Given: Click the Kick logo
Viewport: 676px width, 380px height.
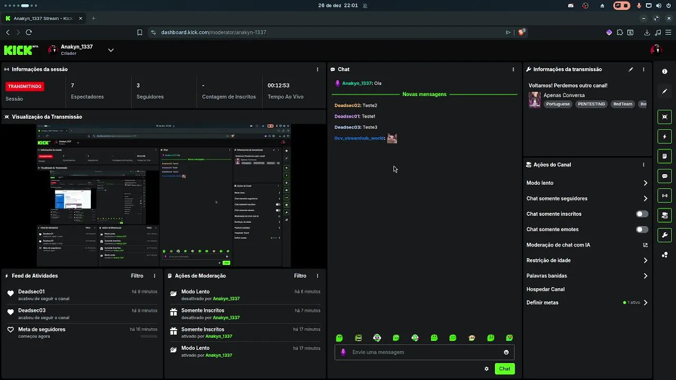Looking at the screenshot, I should 21,50.
